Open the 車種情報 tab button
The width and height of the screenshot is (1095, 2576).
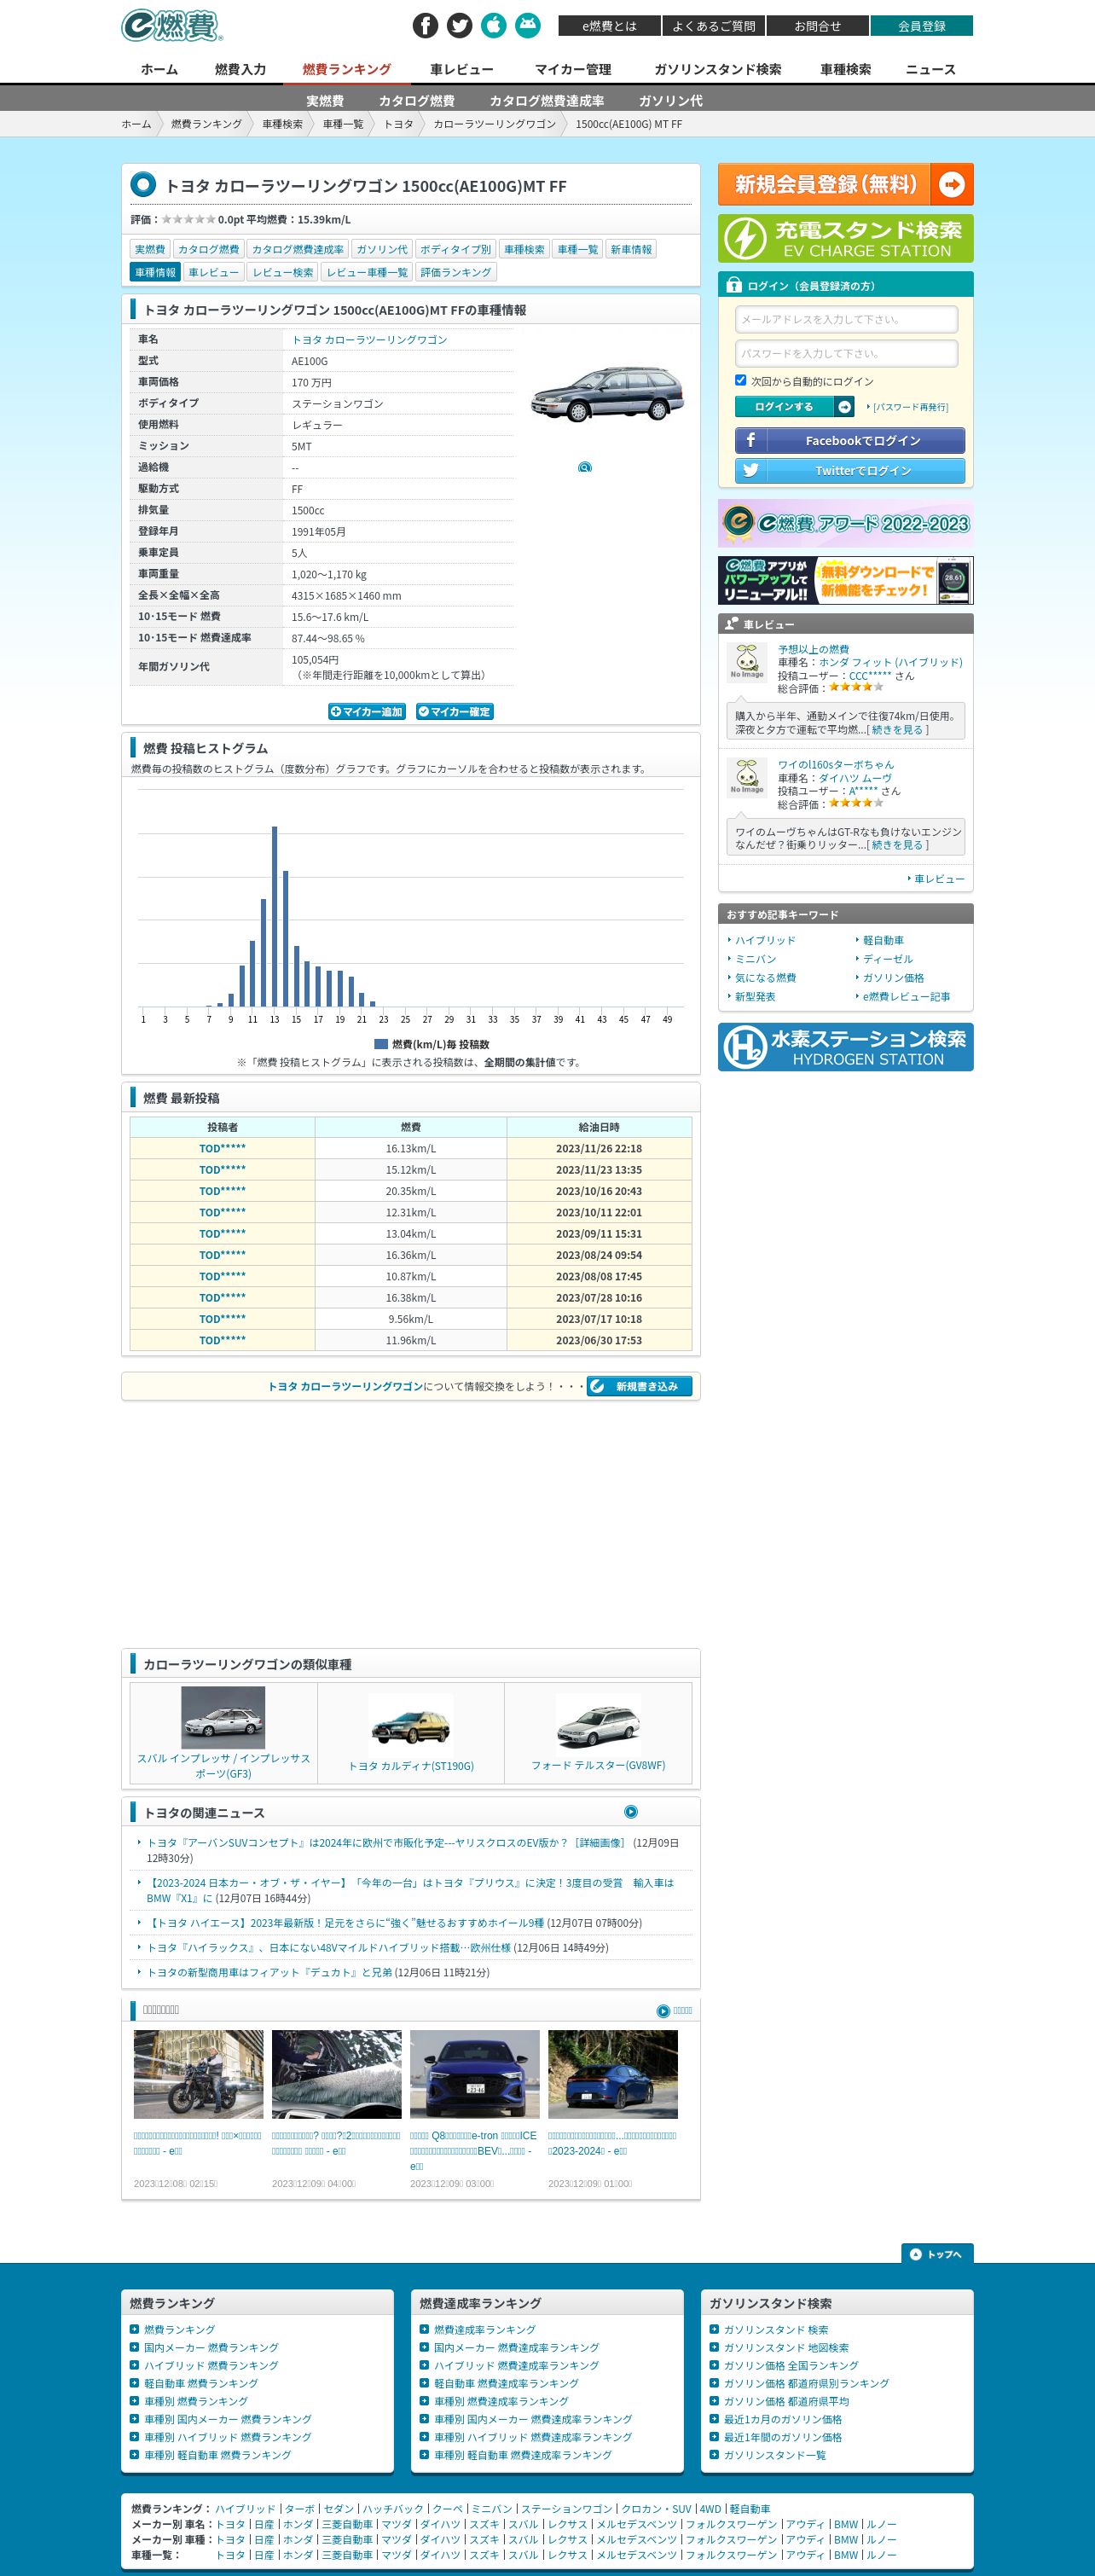155,272
